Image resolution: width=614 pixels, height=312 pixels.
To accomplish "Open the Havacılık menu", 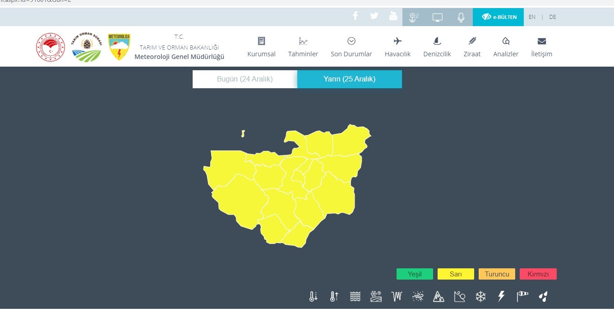I will [x=397, y=47].
